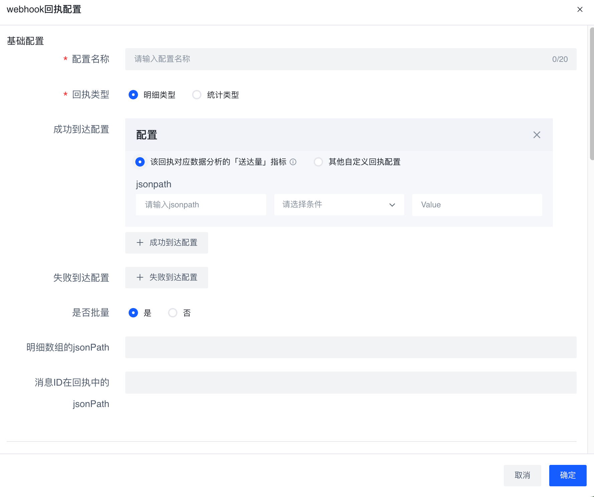Close the webhook回执配置 dialog
This screenshot has width=594, height=497.
pos(580,9)
